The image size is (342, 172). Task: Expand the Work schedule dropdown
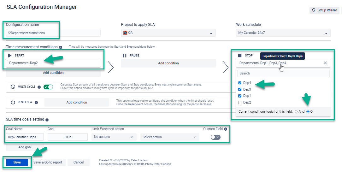[x=283, y=33]
